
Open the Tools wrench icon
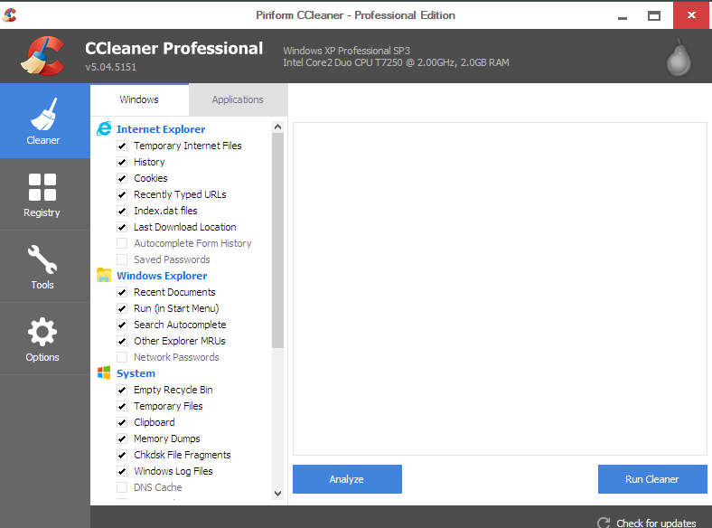pyautogui.click(x=42, y=260)
